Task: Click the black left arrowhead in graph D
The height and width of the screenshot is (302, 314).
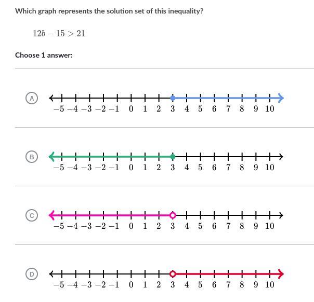Action: click(x=51, y=274)
